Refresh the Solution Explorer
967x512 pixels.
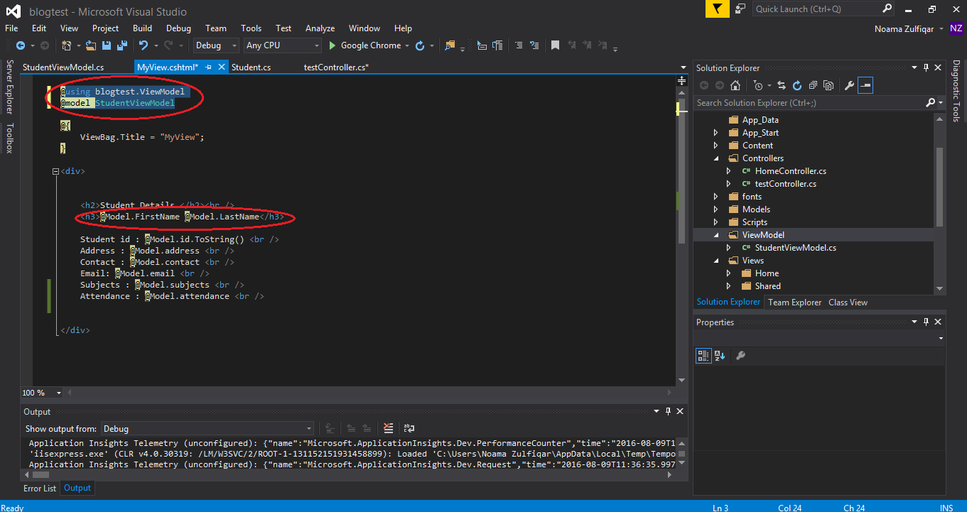click(x=797, y=85)
